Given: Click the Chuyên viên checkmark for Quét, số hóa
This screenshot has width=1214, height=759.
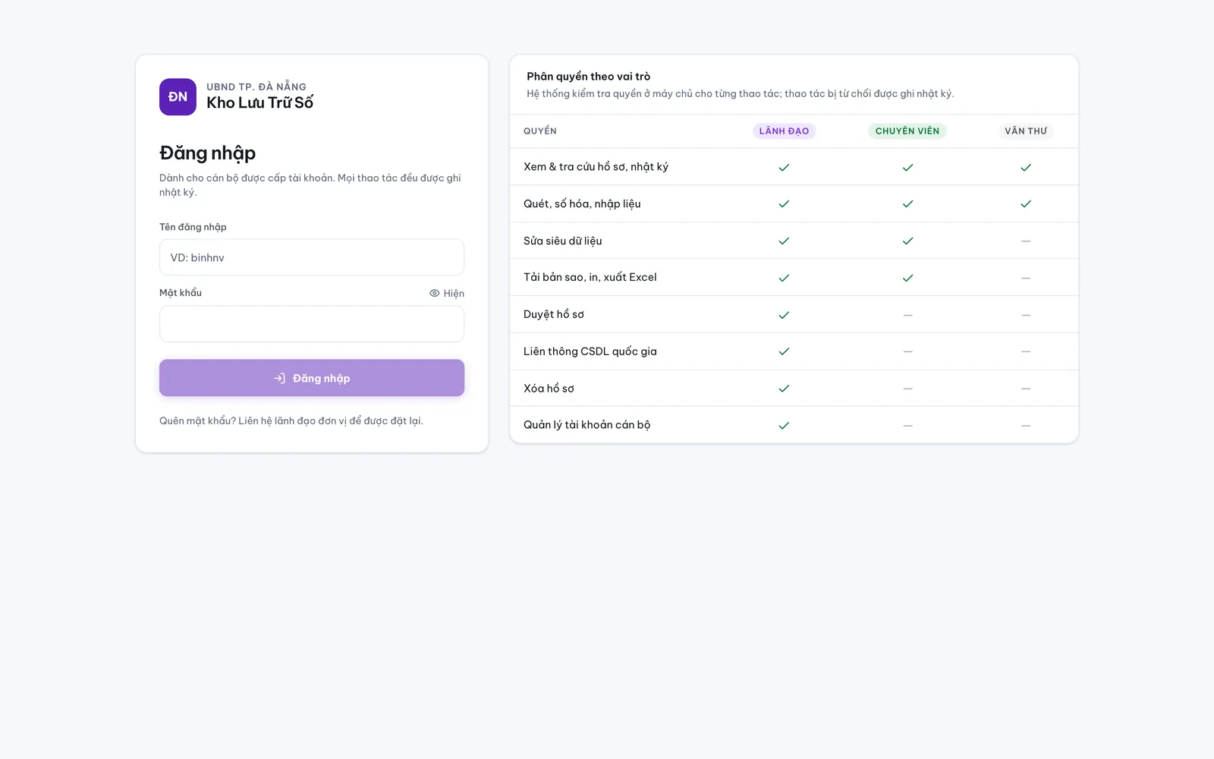Looking at the screenshot, I should [907, 204].
